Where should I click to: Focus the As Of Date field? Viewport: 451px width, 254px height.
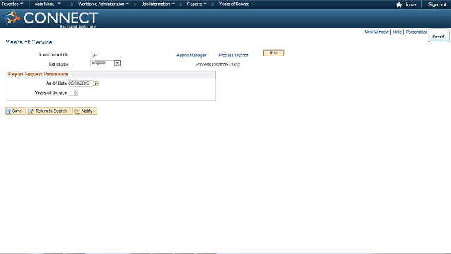click(x=80, y=83)
